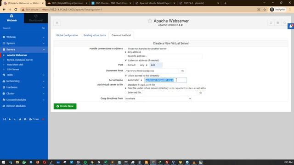Click red logout icon in sidebar

[43, 119]
